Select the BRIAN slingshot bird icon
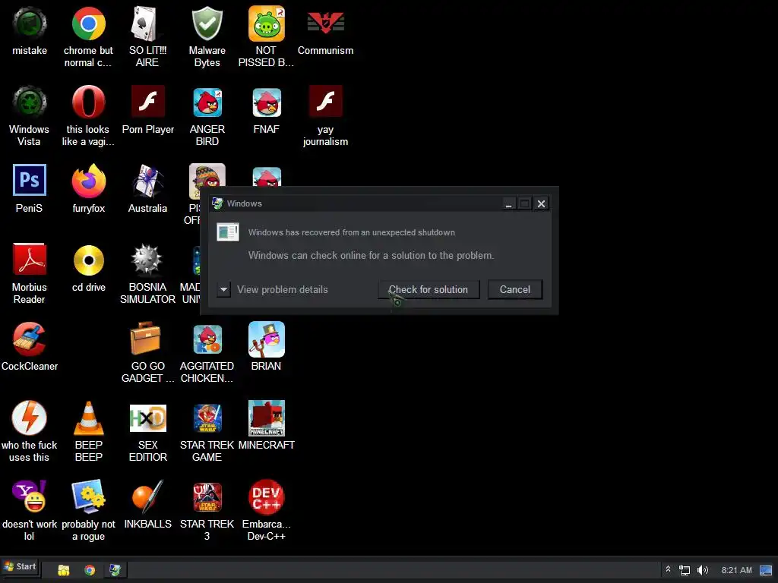Image resolution: width=778 pixels, height=583 pixels. [x=267, y=339]
